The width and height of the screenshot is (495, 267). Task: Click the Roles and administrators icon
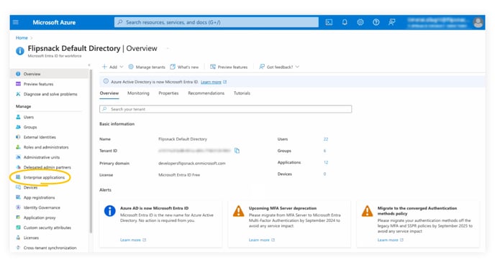tap(18, 147)
